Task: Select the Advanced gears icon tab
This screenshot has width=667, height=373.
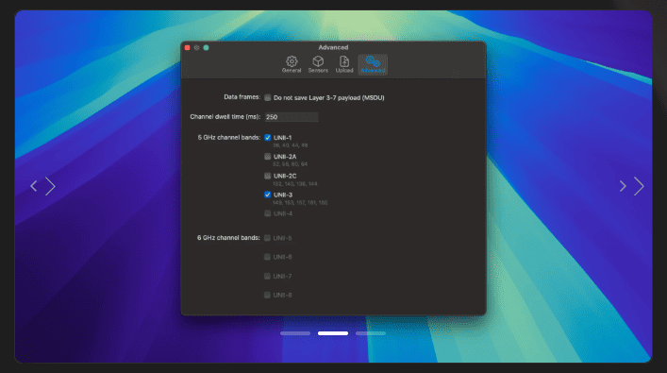Action: tap(373, 65)
